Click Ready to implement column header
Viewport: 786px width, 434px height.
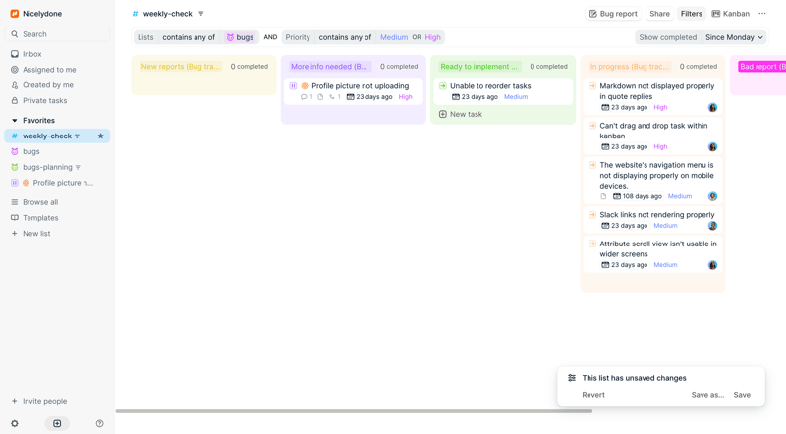pyautogui.click(x=479, y=66)
